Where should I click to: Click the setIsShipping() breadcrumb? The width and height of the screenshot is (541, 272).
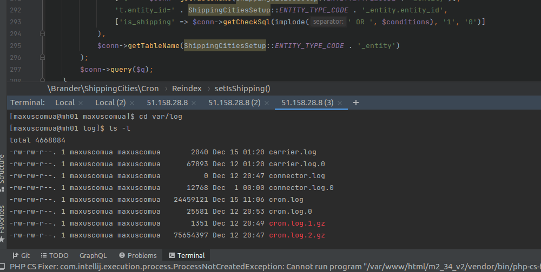tap(242, 89)
